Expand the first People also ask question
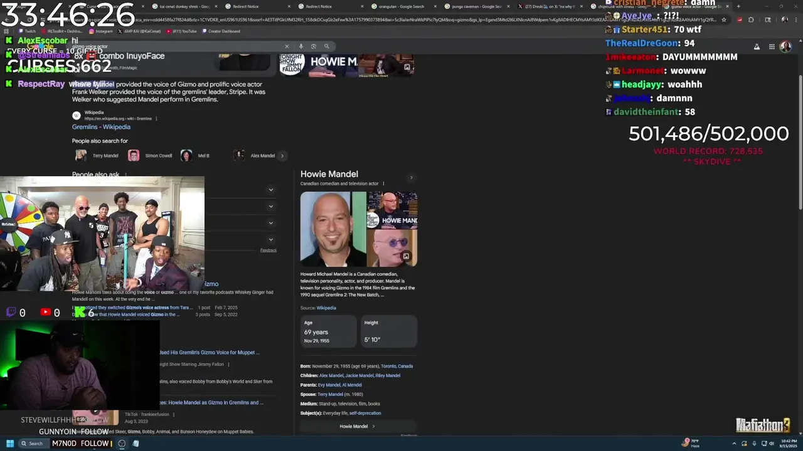The width and height of the screenshot is (803, 451). [x=271, y=190]
